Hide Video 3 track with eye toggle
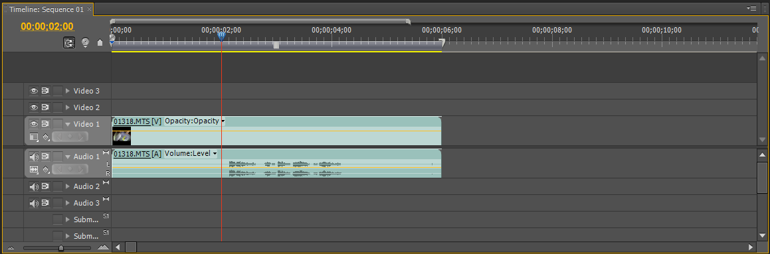The width and height of the screenshot is (770, 254). point(34,91)
